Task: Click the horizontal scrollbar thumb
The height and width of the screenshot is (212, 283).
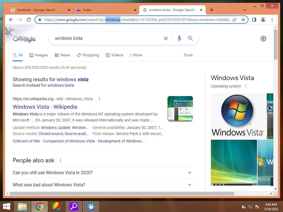Action: click(x=122, y=194)
